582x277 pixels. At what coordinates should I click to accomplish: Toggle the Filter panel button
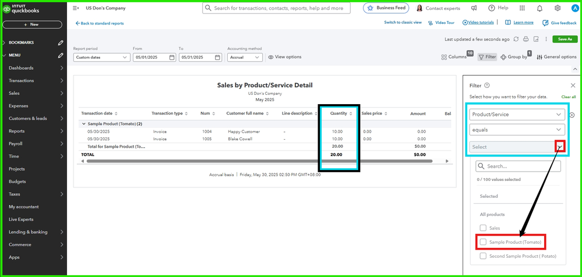pyautogui.click(x=487, y=57)
